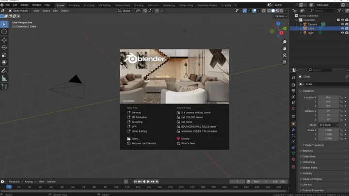Select the Add Cube tool
This screenshot has height=196, width=349.
(x=4, y=87)
